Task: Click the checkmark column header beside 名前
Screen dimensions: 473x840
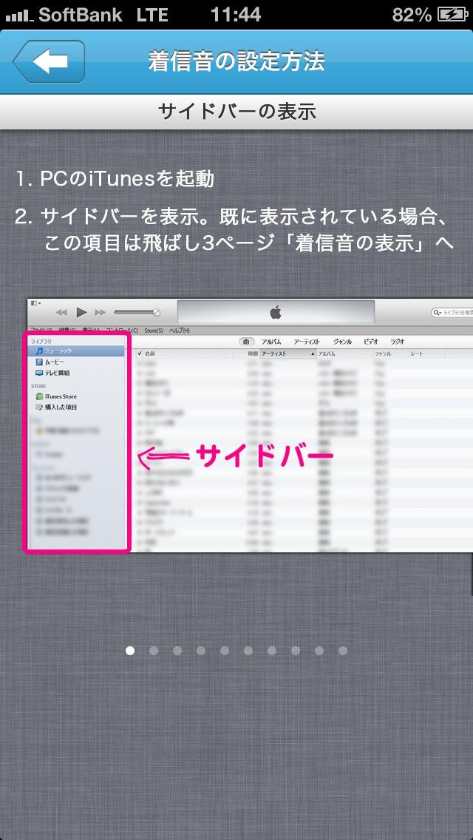Action: pyautogui.click(x=140, y=354)
